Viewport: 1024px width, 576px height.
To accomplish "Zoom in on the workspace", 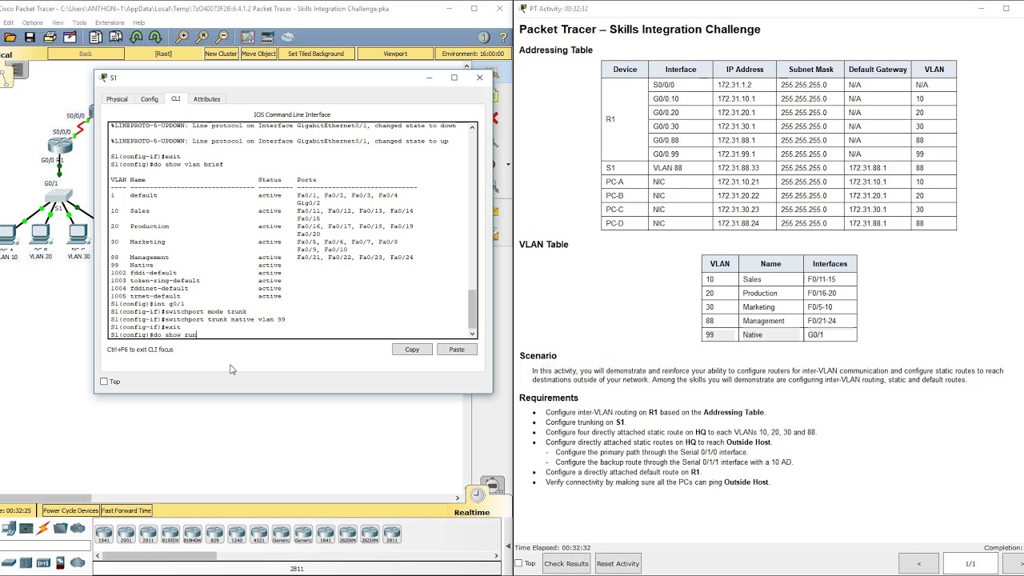I will (182, 37).
